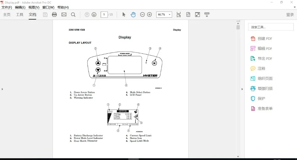
Task: Click the fit one full page icon
Action: [x=188, y=15]
